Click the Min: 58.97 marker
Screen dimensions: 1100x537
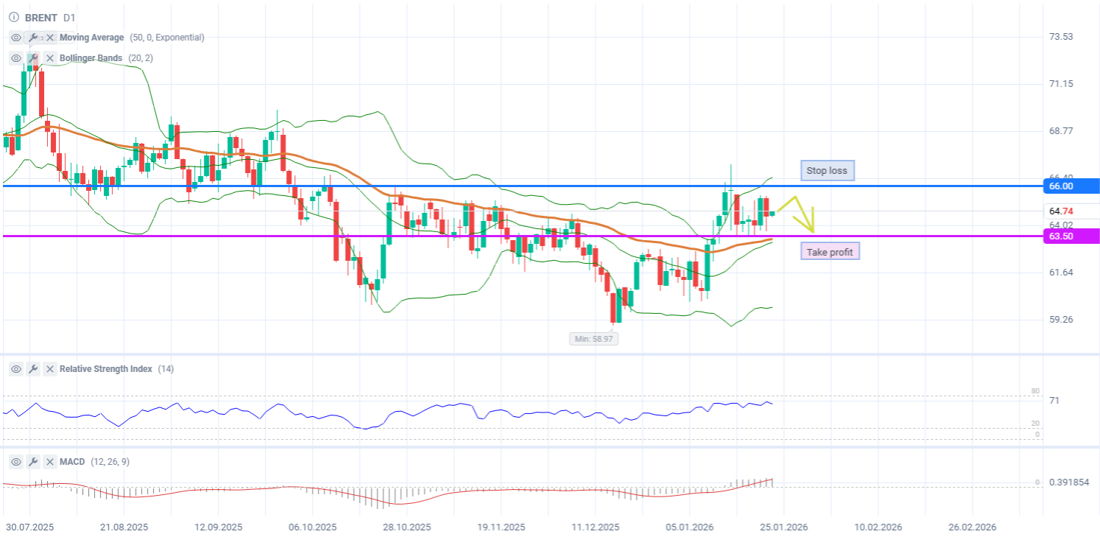coord(592,339)
